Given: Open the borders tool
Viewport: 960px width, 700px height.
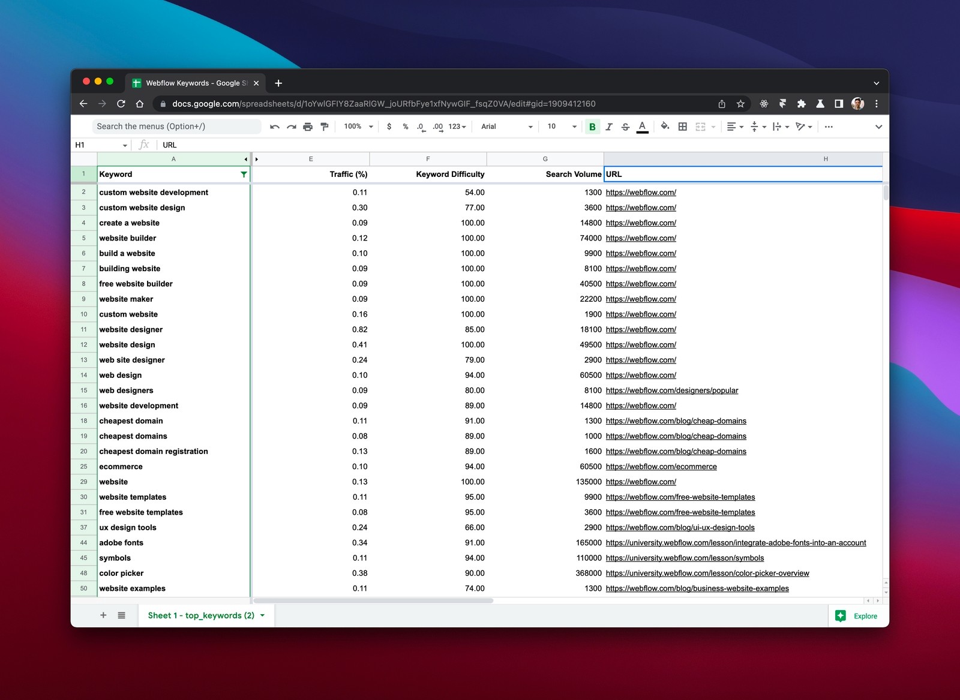Looking at the screenshot, I should tap(683, 127).
